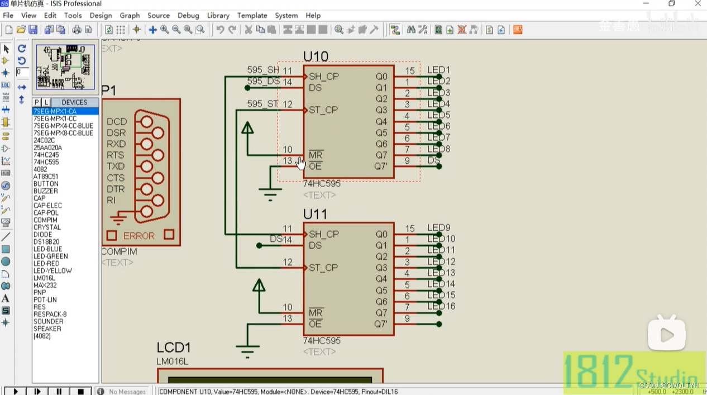Zoom out of the schematic
The width and height of the screenshot is (707, 395).
pyautogui.click(x=176, y=30)
